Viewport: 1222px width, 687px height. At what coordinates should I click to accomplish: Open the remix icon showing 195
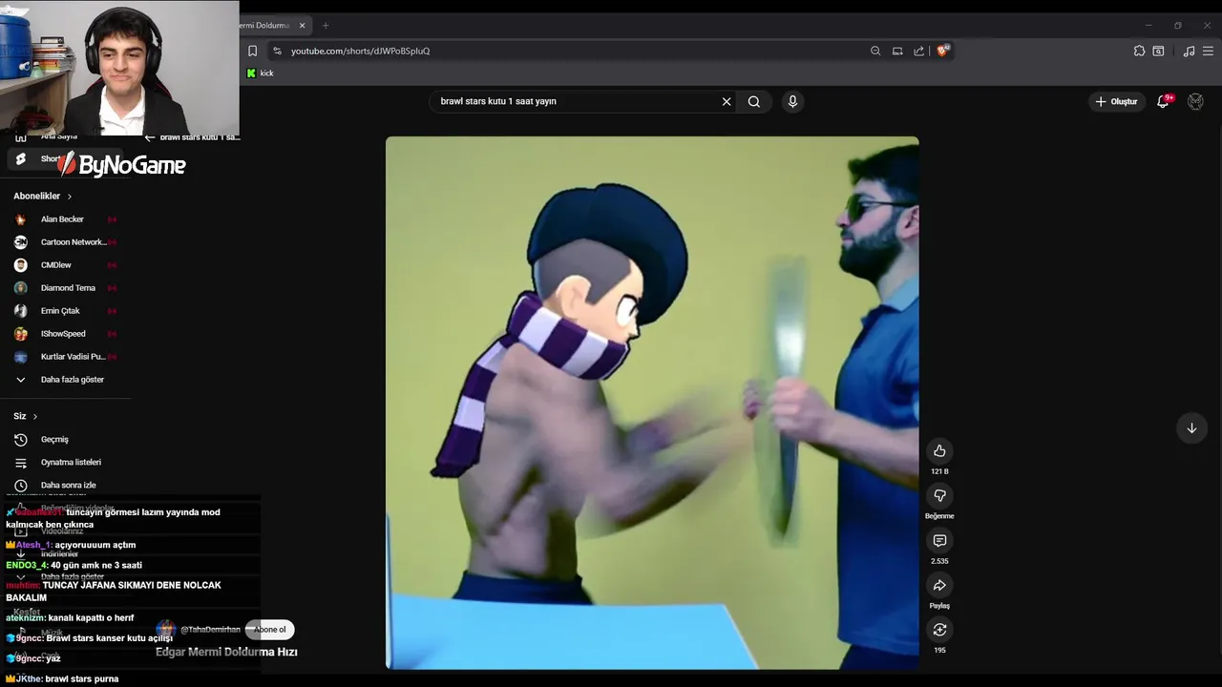(939, 630)
